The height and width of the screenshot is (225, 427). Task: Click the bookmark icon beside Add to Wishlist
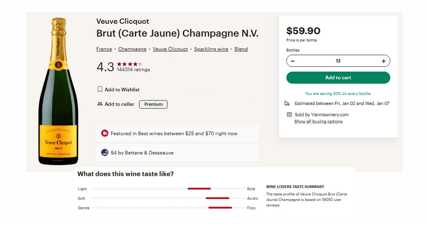click(100, 89)
